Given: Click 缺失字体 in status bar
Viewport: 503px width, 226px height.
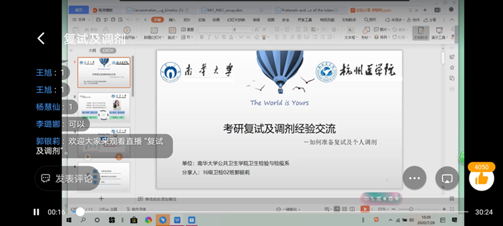Looking at the screenshot, I should coord(136,209).
